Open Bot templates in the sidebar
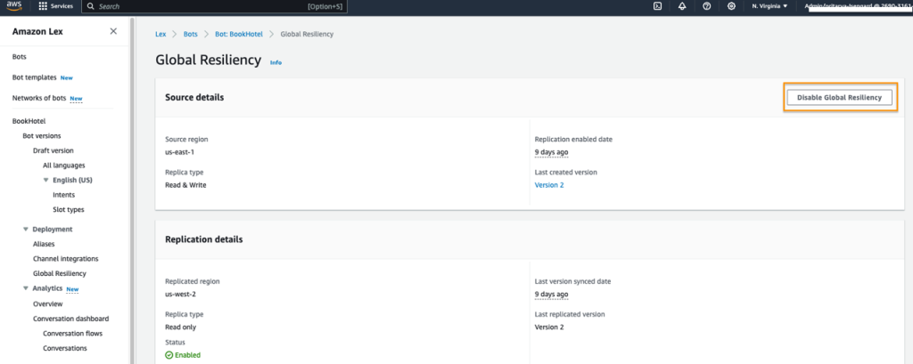This screenshot has height=364, width=913. (x=35, y=77)
